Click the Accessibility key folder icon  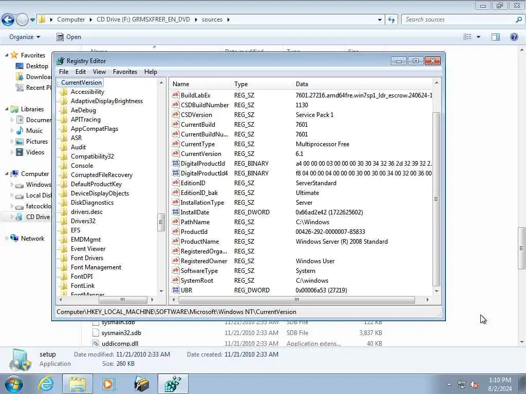tap(63, 92)
